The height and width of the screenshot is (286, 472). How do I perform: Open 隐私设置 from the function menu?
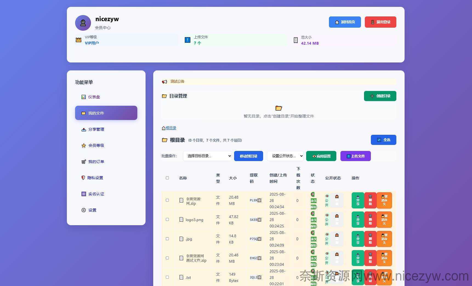point(95,178)
